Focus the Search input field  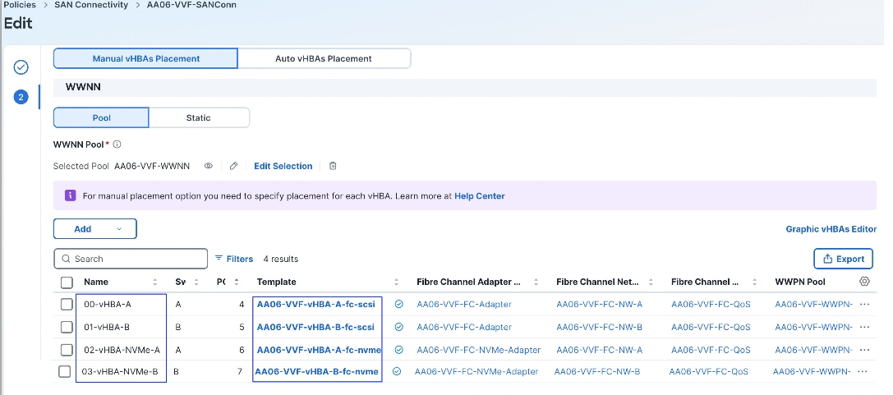[x=131, y=259]
